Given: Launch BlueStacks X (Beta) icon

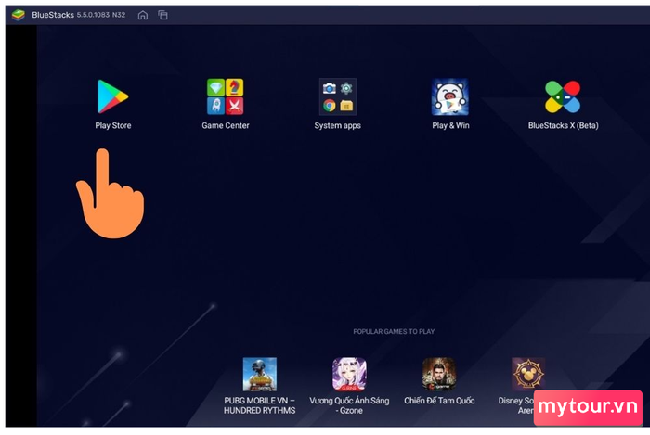Looking at the screenshot, I should (563, 96).
